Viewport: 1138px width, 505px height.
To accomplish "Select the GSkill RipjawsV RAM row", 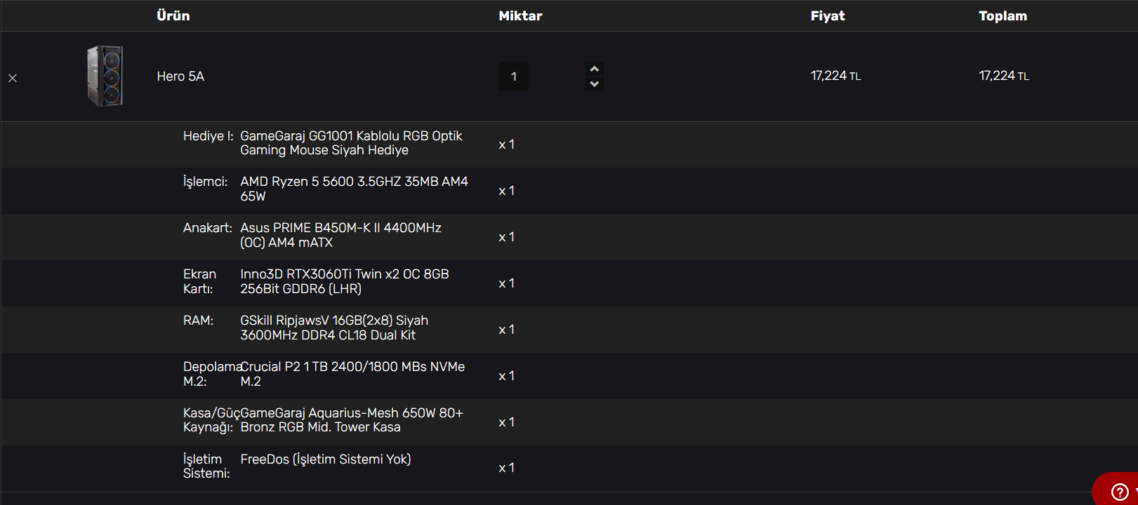I will pyautogui.click(x=569, y=329).
